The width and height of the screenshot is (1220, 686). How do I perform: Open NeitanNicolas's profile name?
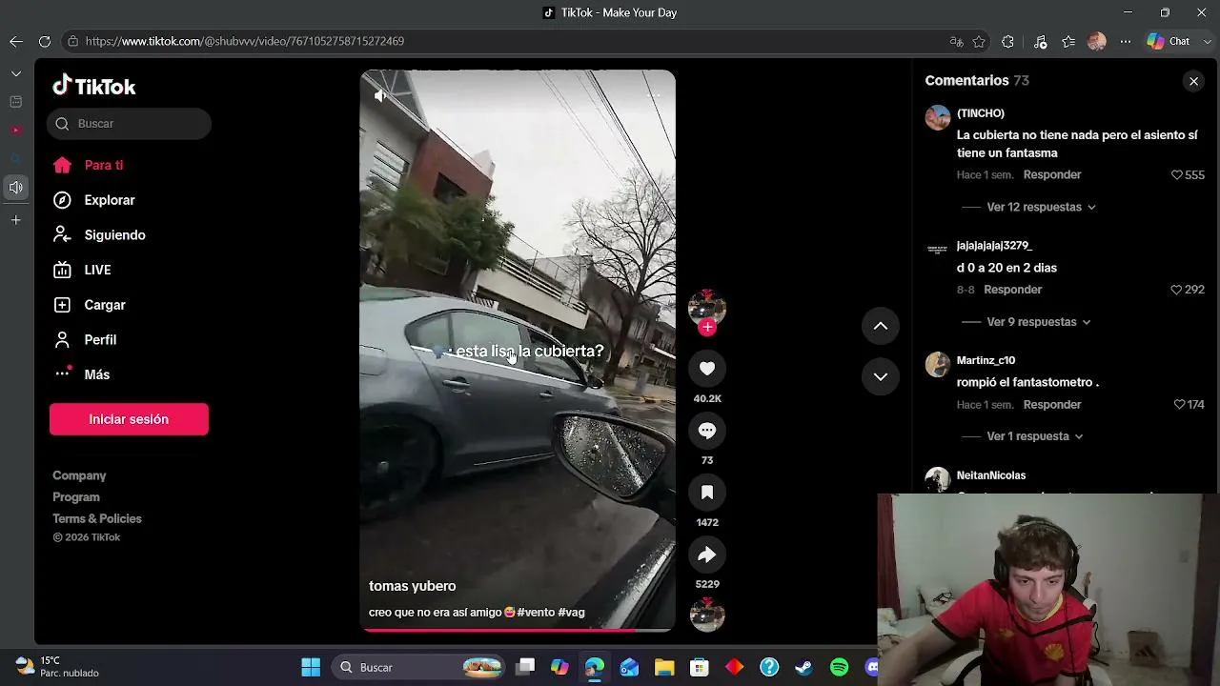pos(991,475)
